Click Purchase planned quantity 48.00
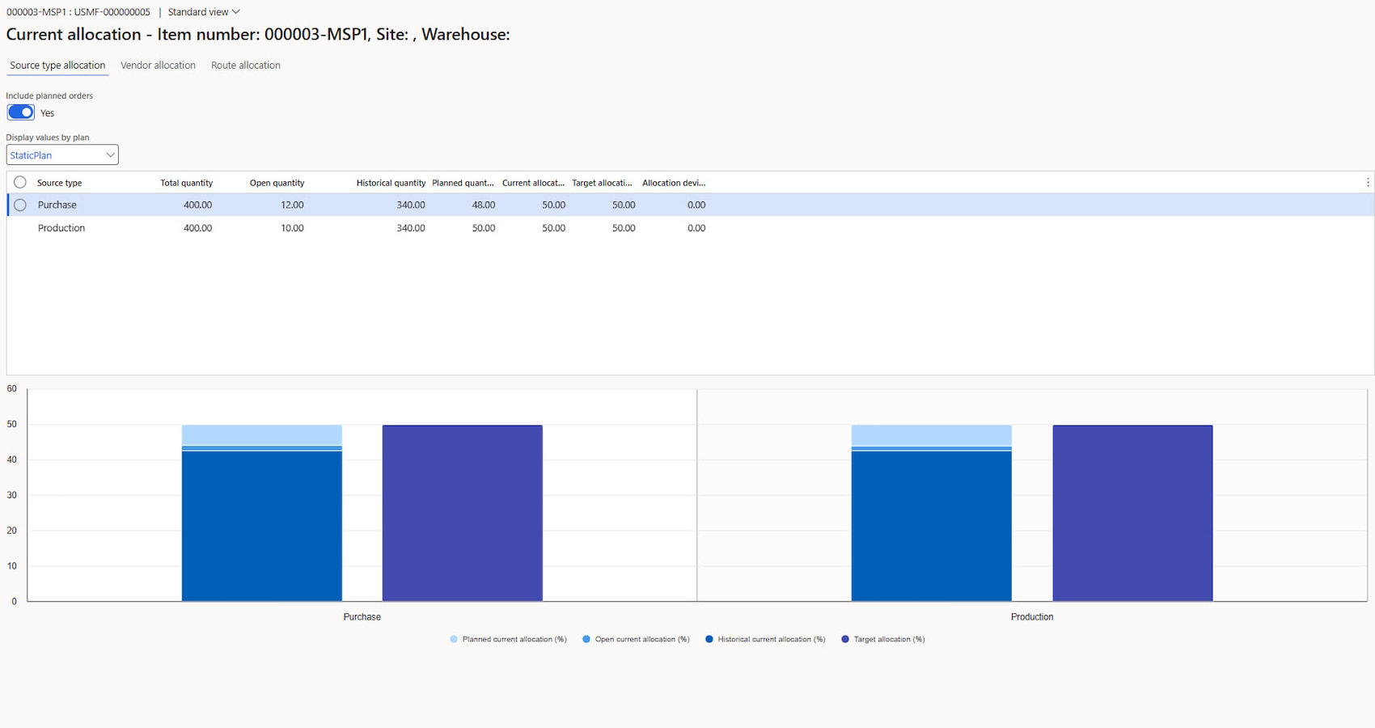 click(x=484, y=205)
